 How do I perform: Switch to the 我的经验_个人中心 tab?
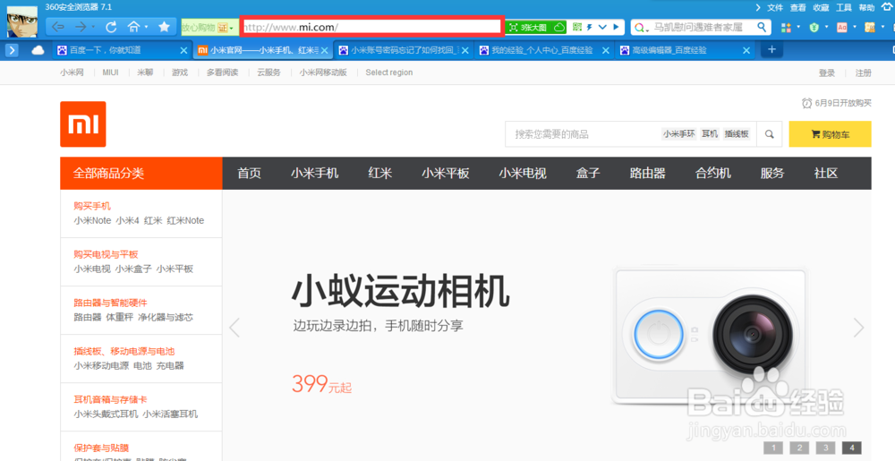click(544, 50)
